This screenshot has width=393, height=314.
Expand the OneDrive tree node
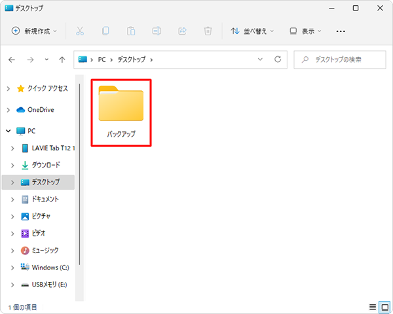pos(9,110)
